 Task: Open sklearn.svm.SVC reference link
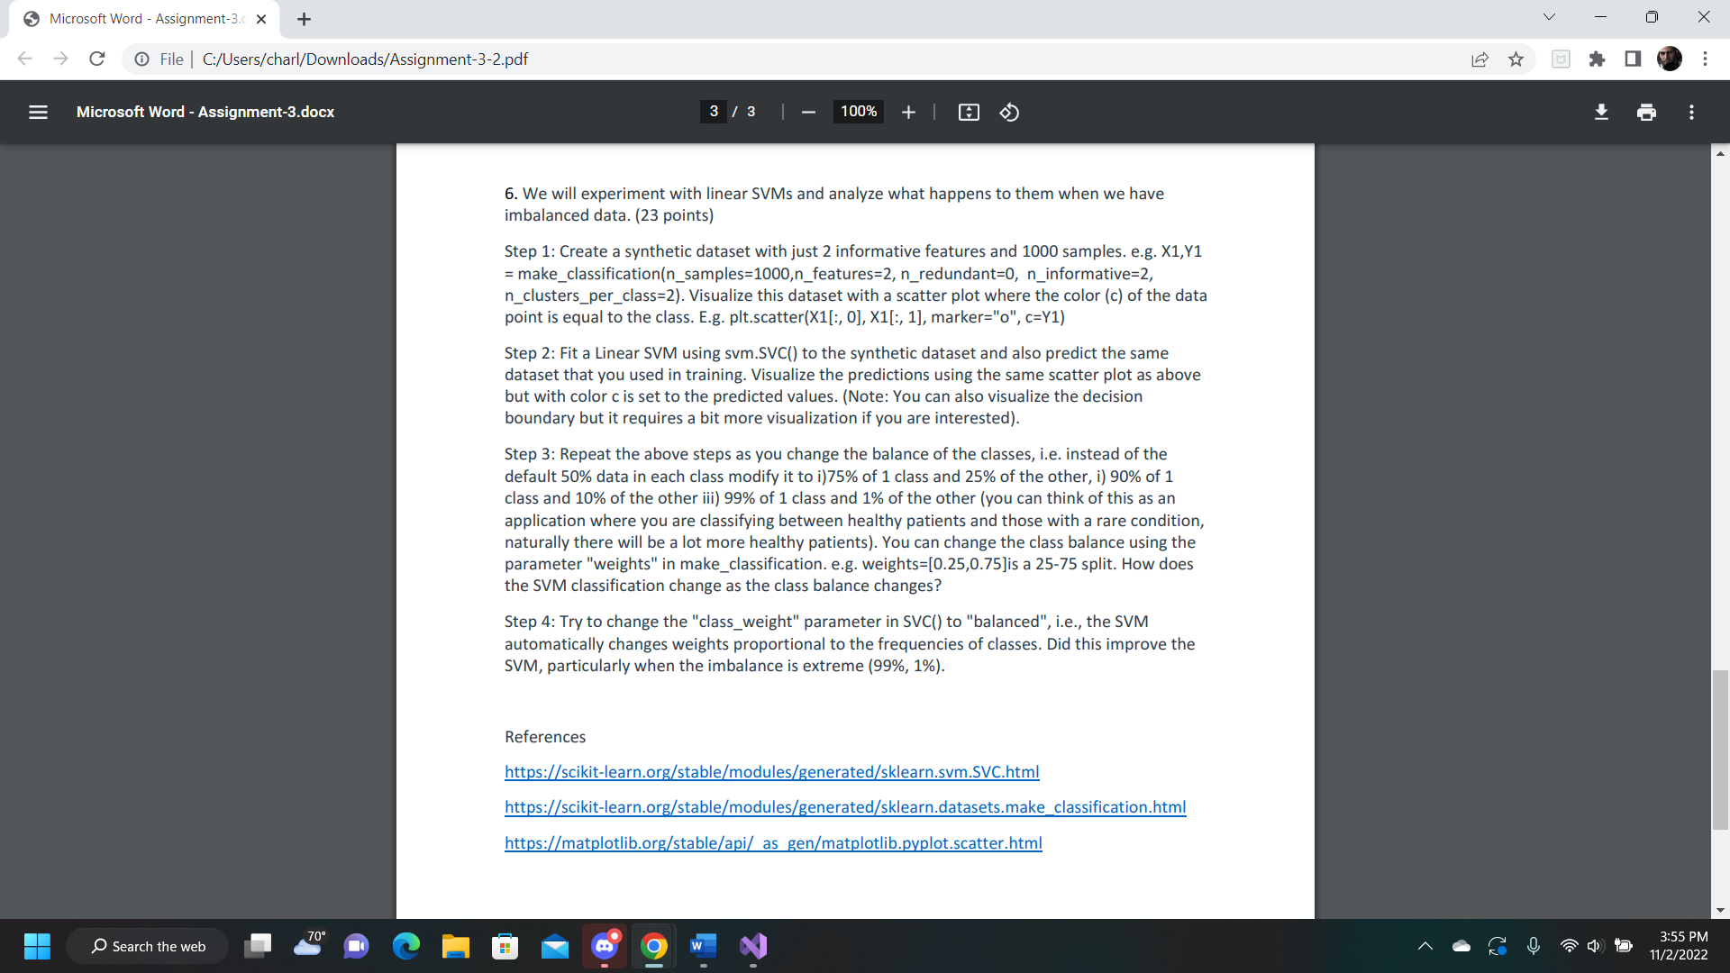click(x=771, y=771)
